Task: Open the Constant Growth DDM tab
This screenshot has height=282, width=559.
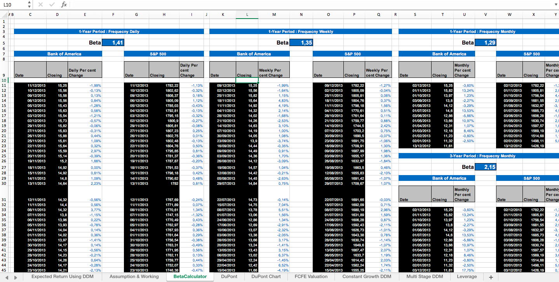Action: [x=367, y=277]
